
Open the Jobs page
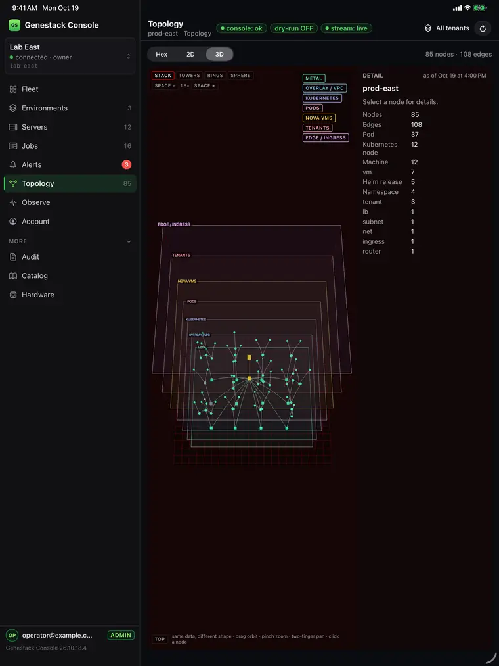click(x=70, y=146)
